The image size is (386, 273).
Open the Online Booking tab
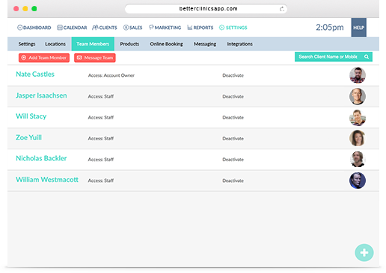point(166,44)
